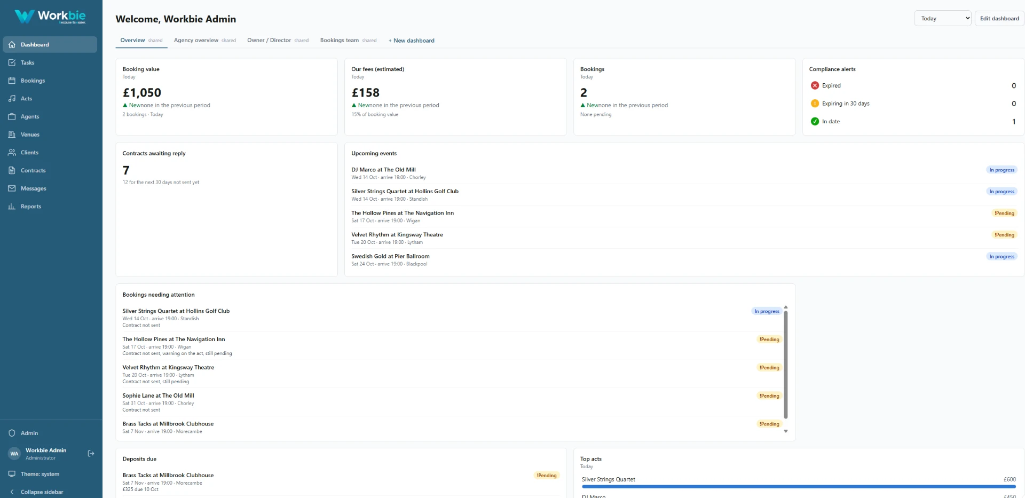Open The Hollow Pines booking needing attention
The image size is (1025, 498).
click(x=452, y=346)
